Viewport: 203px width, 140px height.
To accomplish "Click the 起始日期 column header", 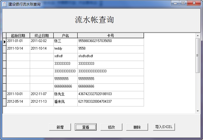I will pyautogui.click(x=18, y=35).
